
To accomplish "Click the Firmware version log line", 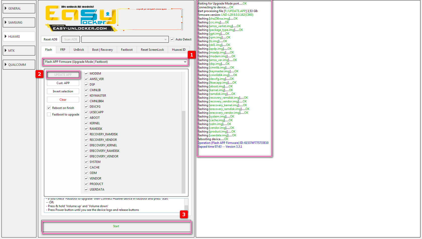I will (x=225, y=15).
